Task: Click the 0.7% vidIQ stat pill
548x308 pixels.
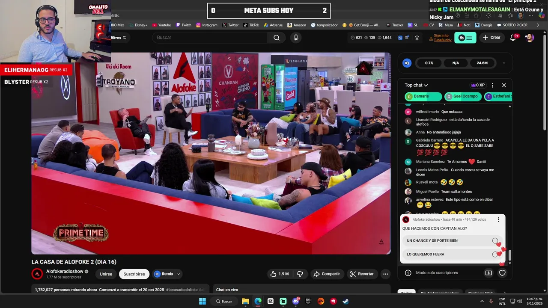Action: (x=429, y=63)
